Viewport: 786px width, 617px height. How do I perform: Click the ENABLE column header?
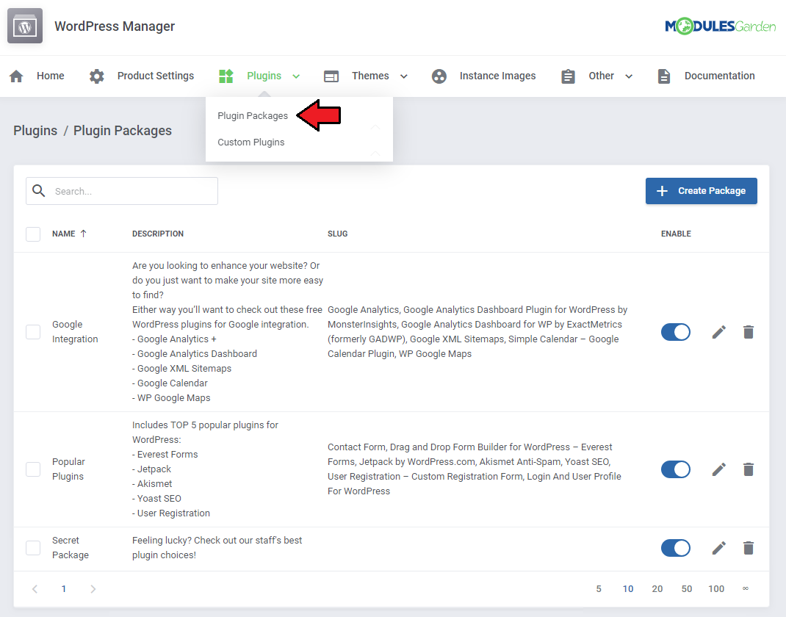(x=676, y=234)
